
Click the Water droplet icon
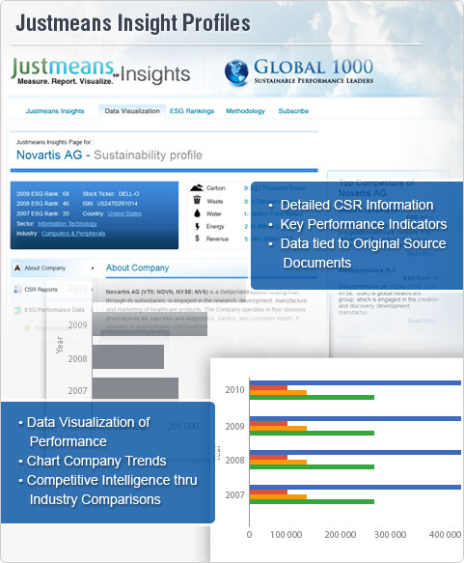point(197,213)
